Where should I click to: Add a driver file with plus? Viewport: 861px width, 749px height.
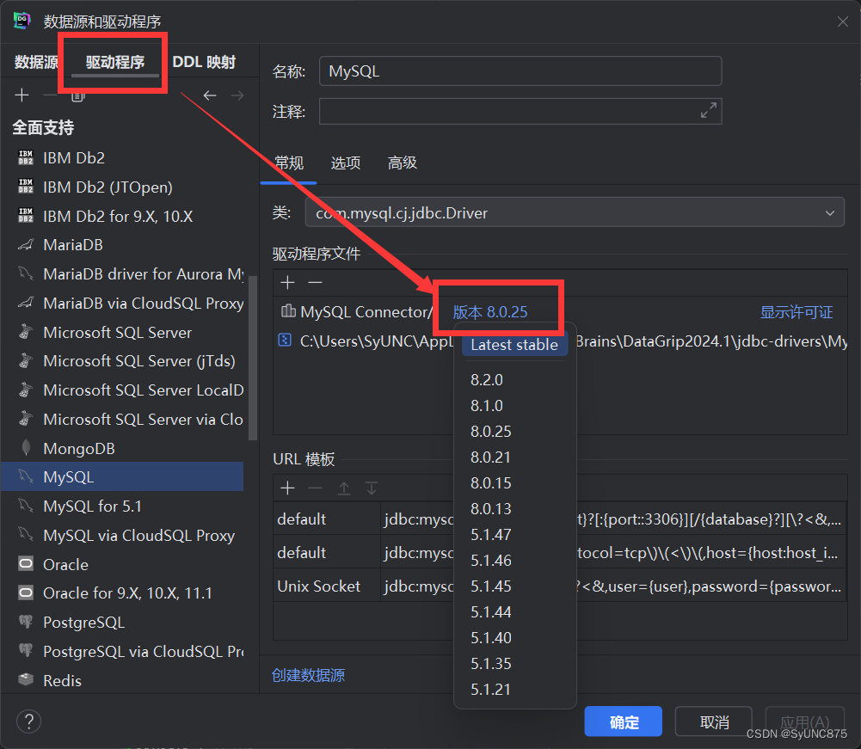coord(287,282)
